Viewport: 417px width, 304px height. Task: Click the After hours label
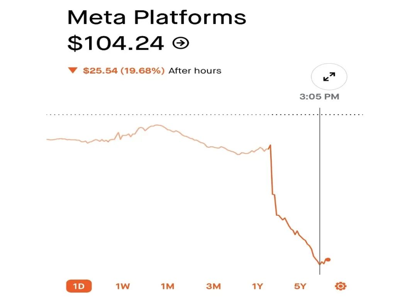coord(195,71)
